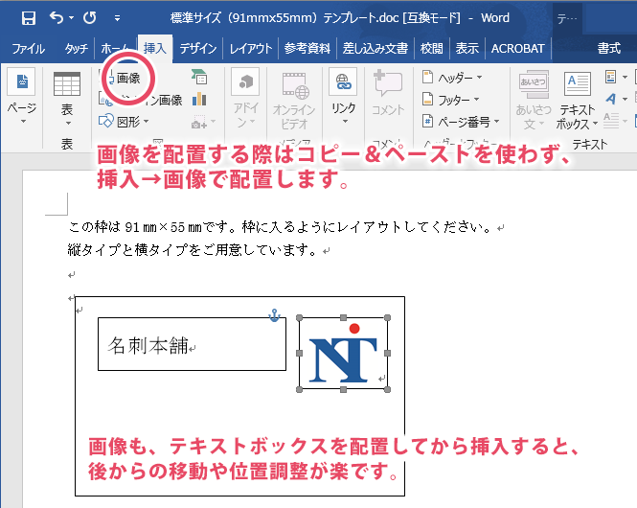637x508 pixels.
Task: Click the anchor icon near text box
Action: point(275,315)
